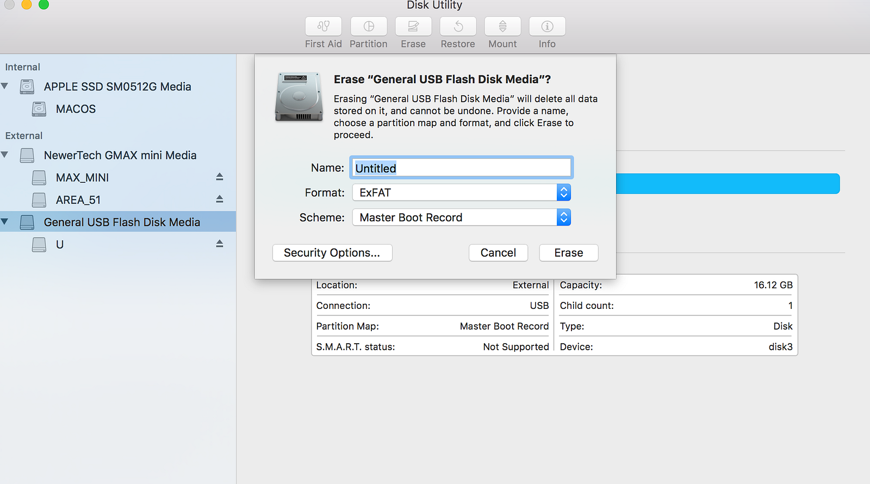This screenshot has width=870, height=484.
Task: Click the Type value Disk
Action: coord(783,326)
